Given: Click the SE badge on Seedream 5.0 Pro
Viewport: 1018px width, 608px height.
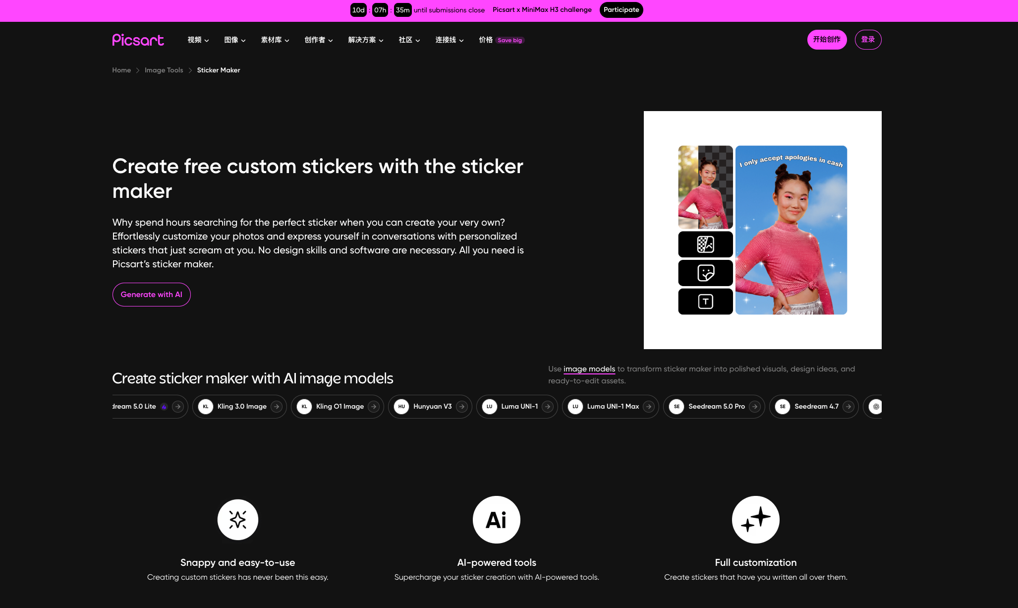Looking at the screenshot, I should click(x=677, y=407).
